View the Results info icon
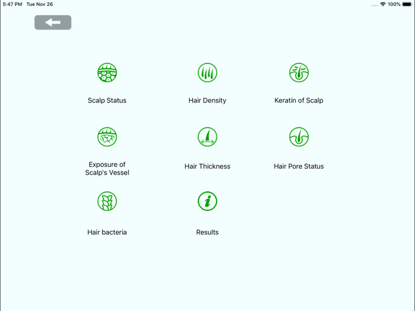This screenshot has width=415, height=311. pyautogui.click(x=207, y=201)
